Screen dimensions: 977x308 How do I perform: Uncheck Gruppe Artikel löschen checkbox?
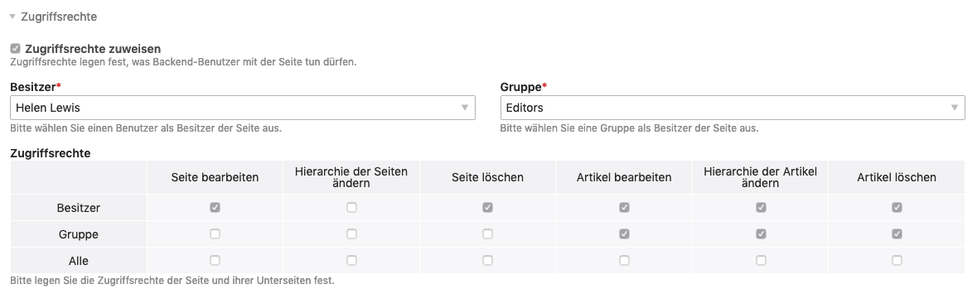(897, 234)
